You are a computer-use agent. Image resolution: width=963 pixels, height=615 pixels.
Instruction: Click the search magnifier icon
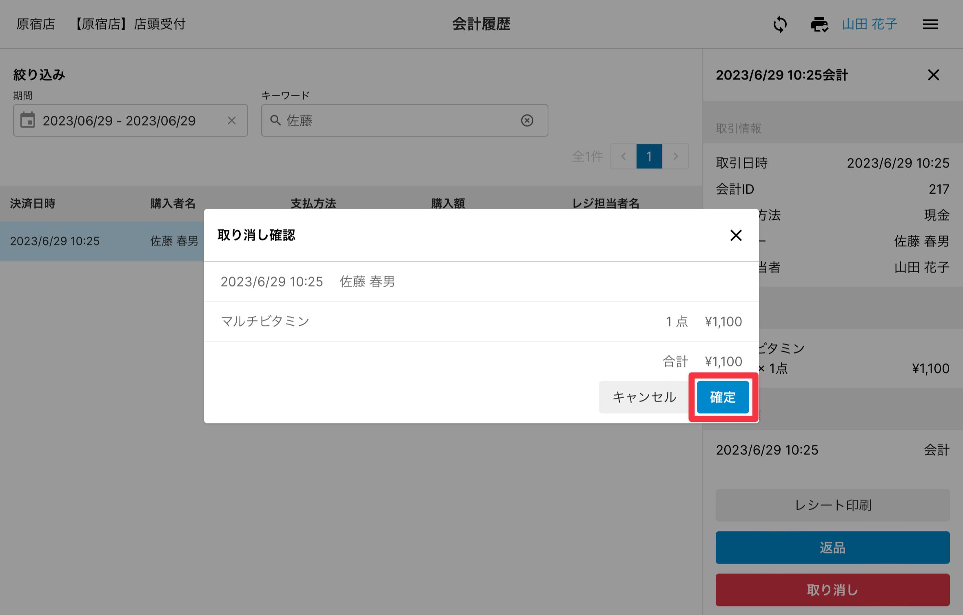click(275, 121)
